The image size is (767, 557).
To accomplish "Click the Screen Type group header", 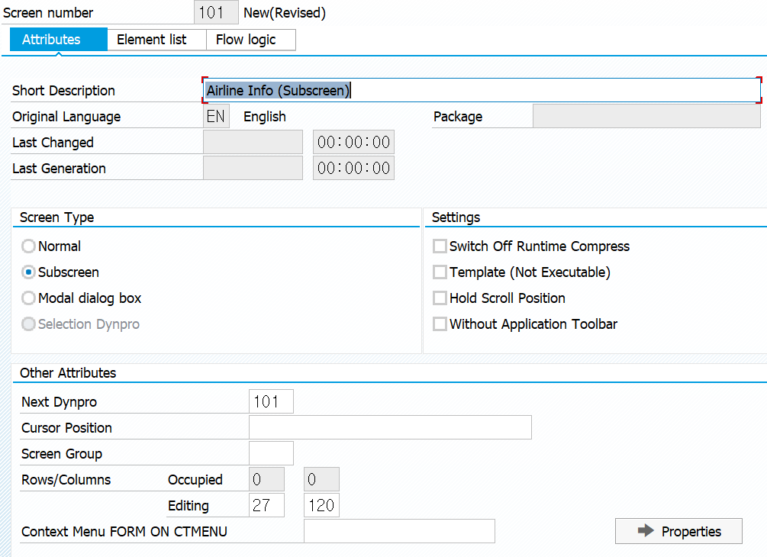I will 56,217.
